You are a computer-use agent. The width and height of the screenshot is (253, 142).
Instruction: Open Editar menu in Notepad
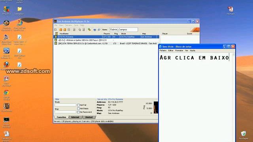[171, 50]
